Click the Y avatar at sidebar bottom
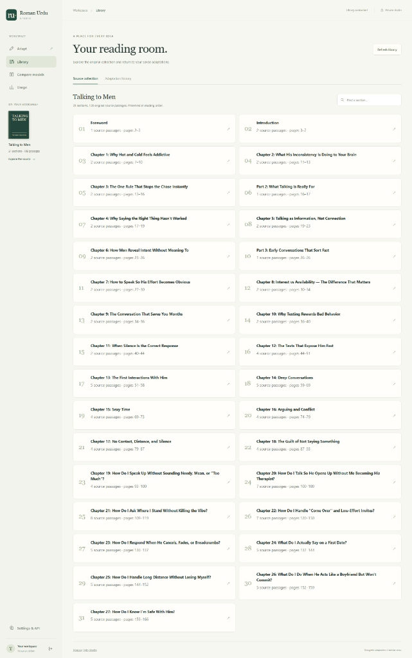 pyautogui.click(x=12, y=648)
